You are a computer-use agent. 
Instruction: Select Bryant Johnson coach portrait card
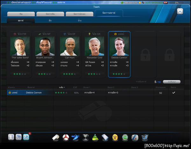coord(45,46)
